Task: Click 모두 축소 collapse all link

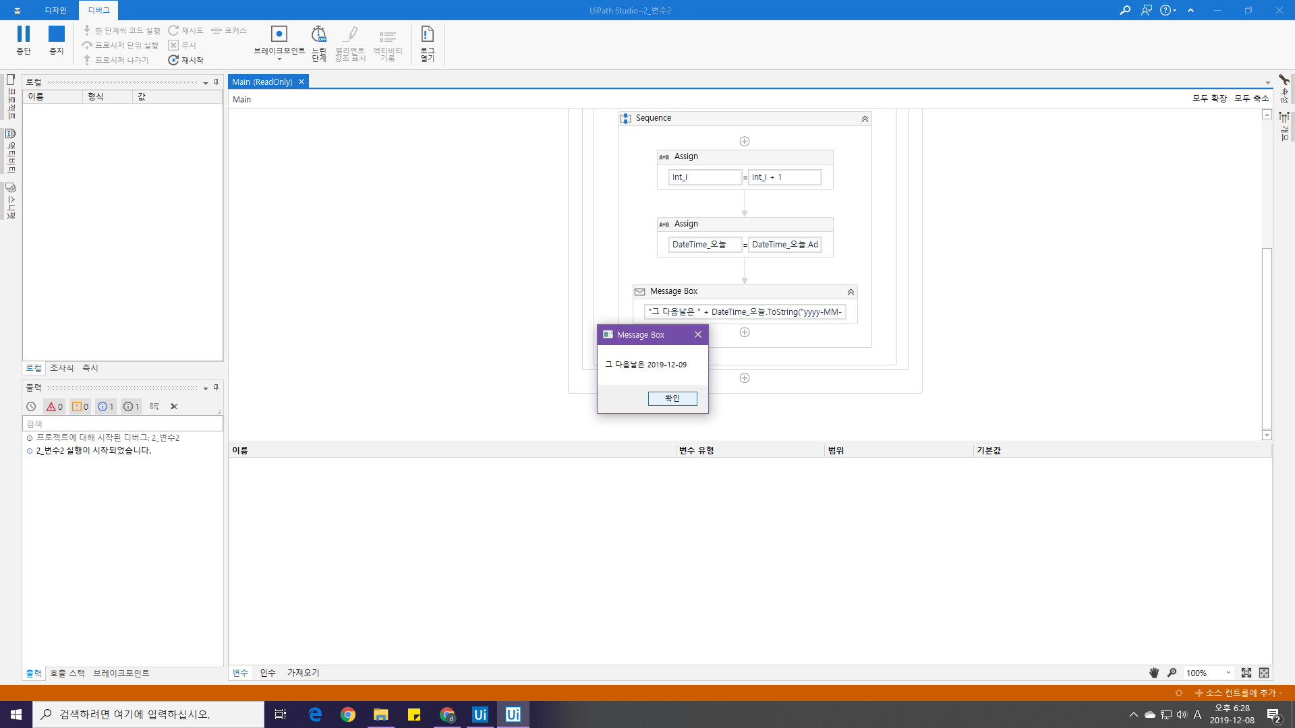Action: coord(1251,98)
